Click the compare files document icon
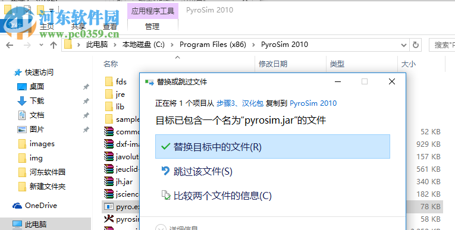Viewport: 455px width, 230px height. 166,195
